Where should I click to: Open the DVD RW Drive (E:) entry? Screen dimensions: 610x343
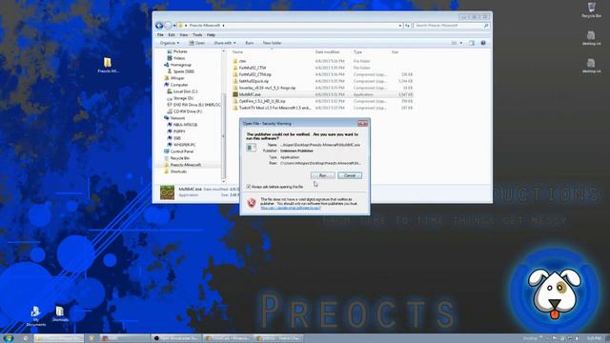coord(196,105)
